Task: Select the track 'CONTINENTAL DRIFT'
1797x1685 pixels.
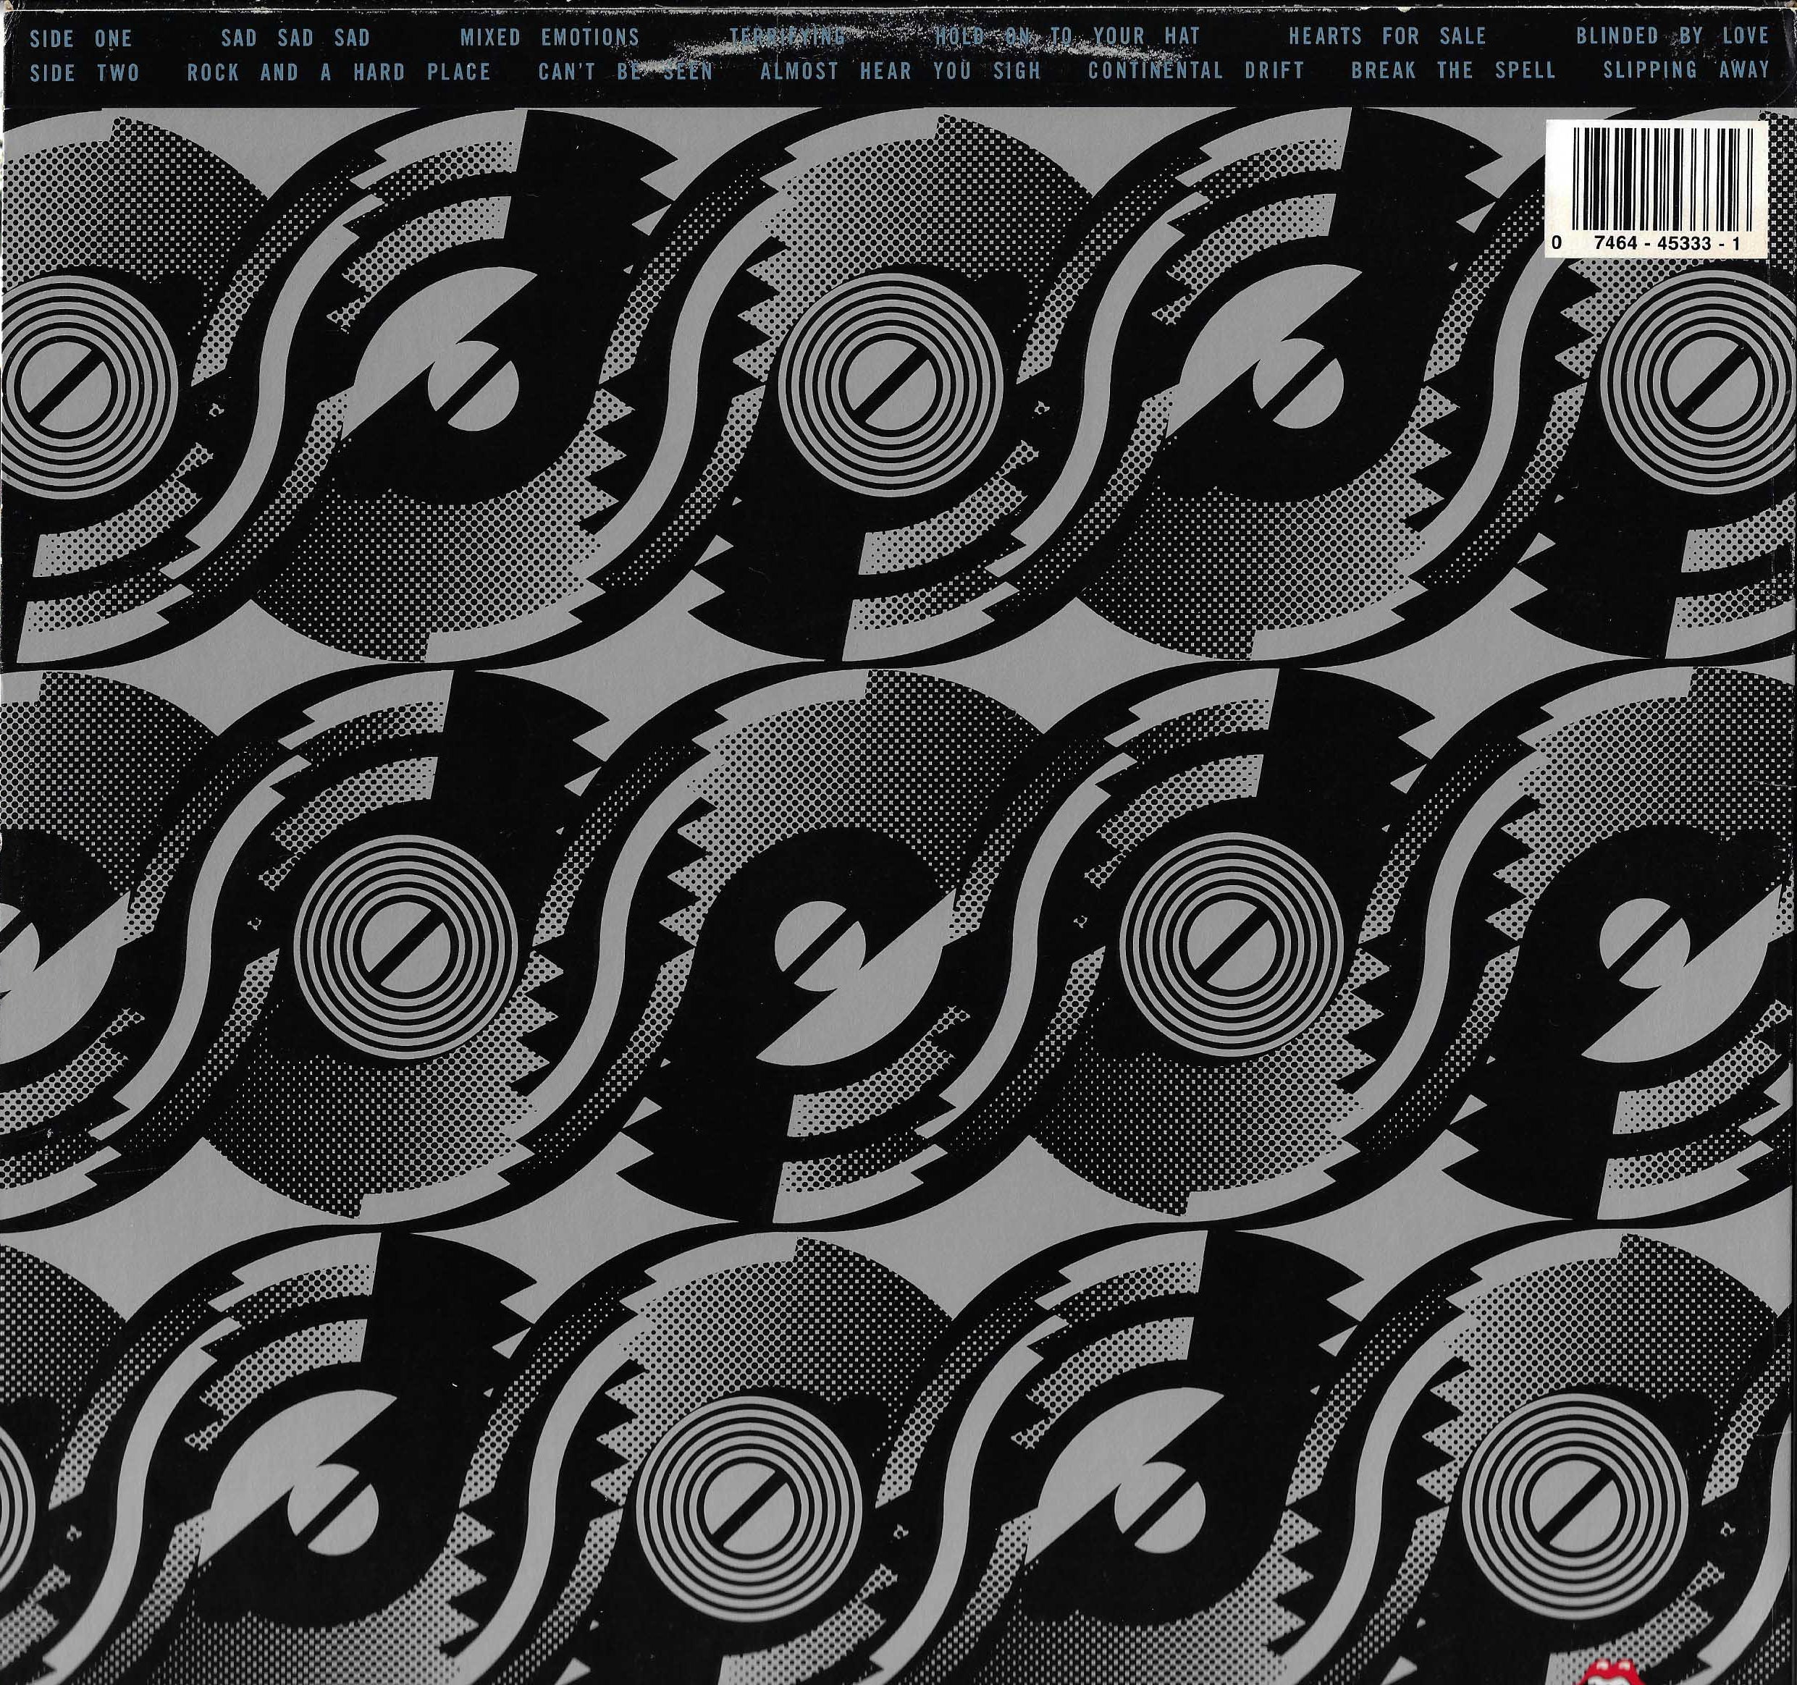Action: pos(1196,70)
